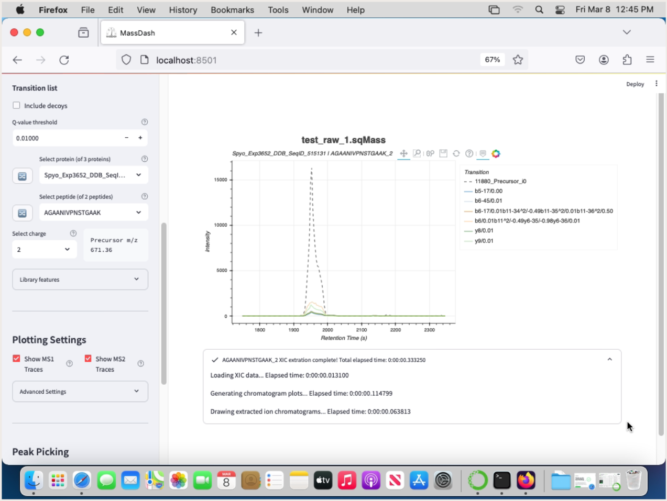Image resolution: width=667 pixels, height=501 pixels.
Task: Save the chromatogram plot as image
Action: pyautogui.click(x=443, y=153)
